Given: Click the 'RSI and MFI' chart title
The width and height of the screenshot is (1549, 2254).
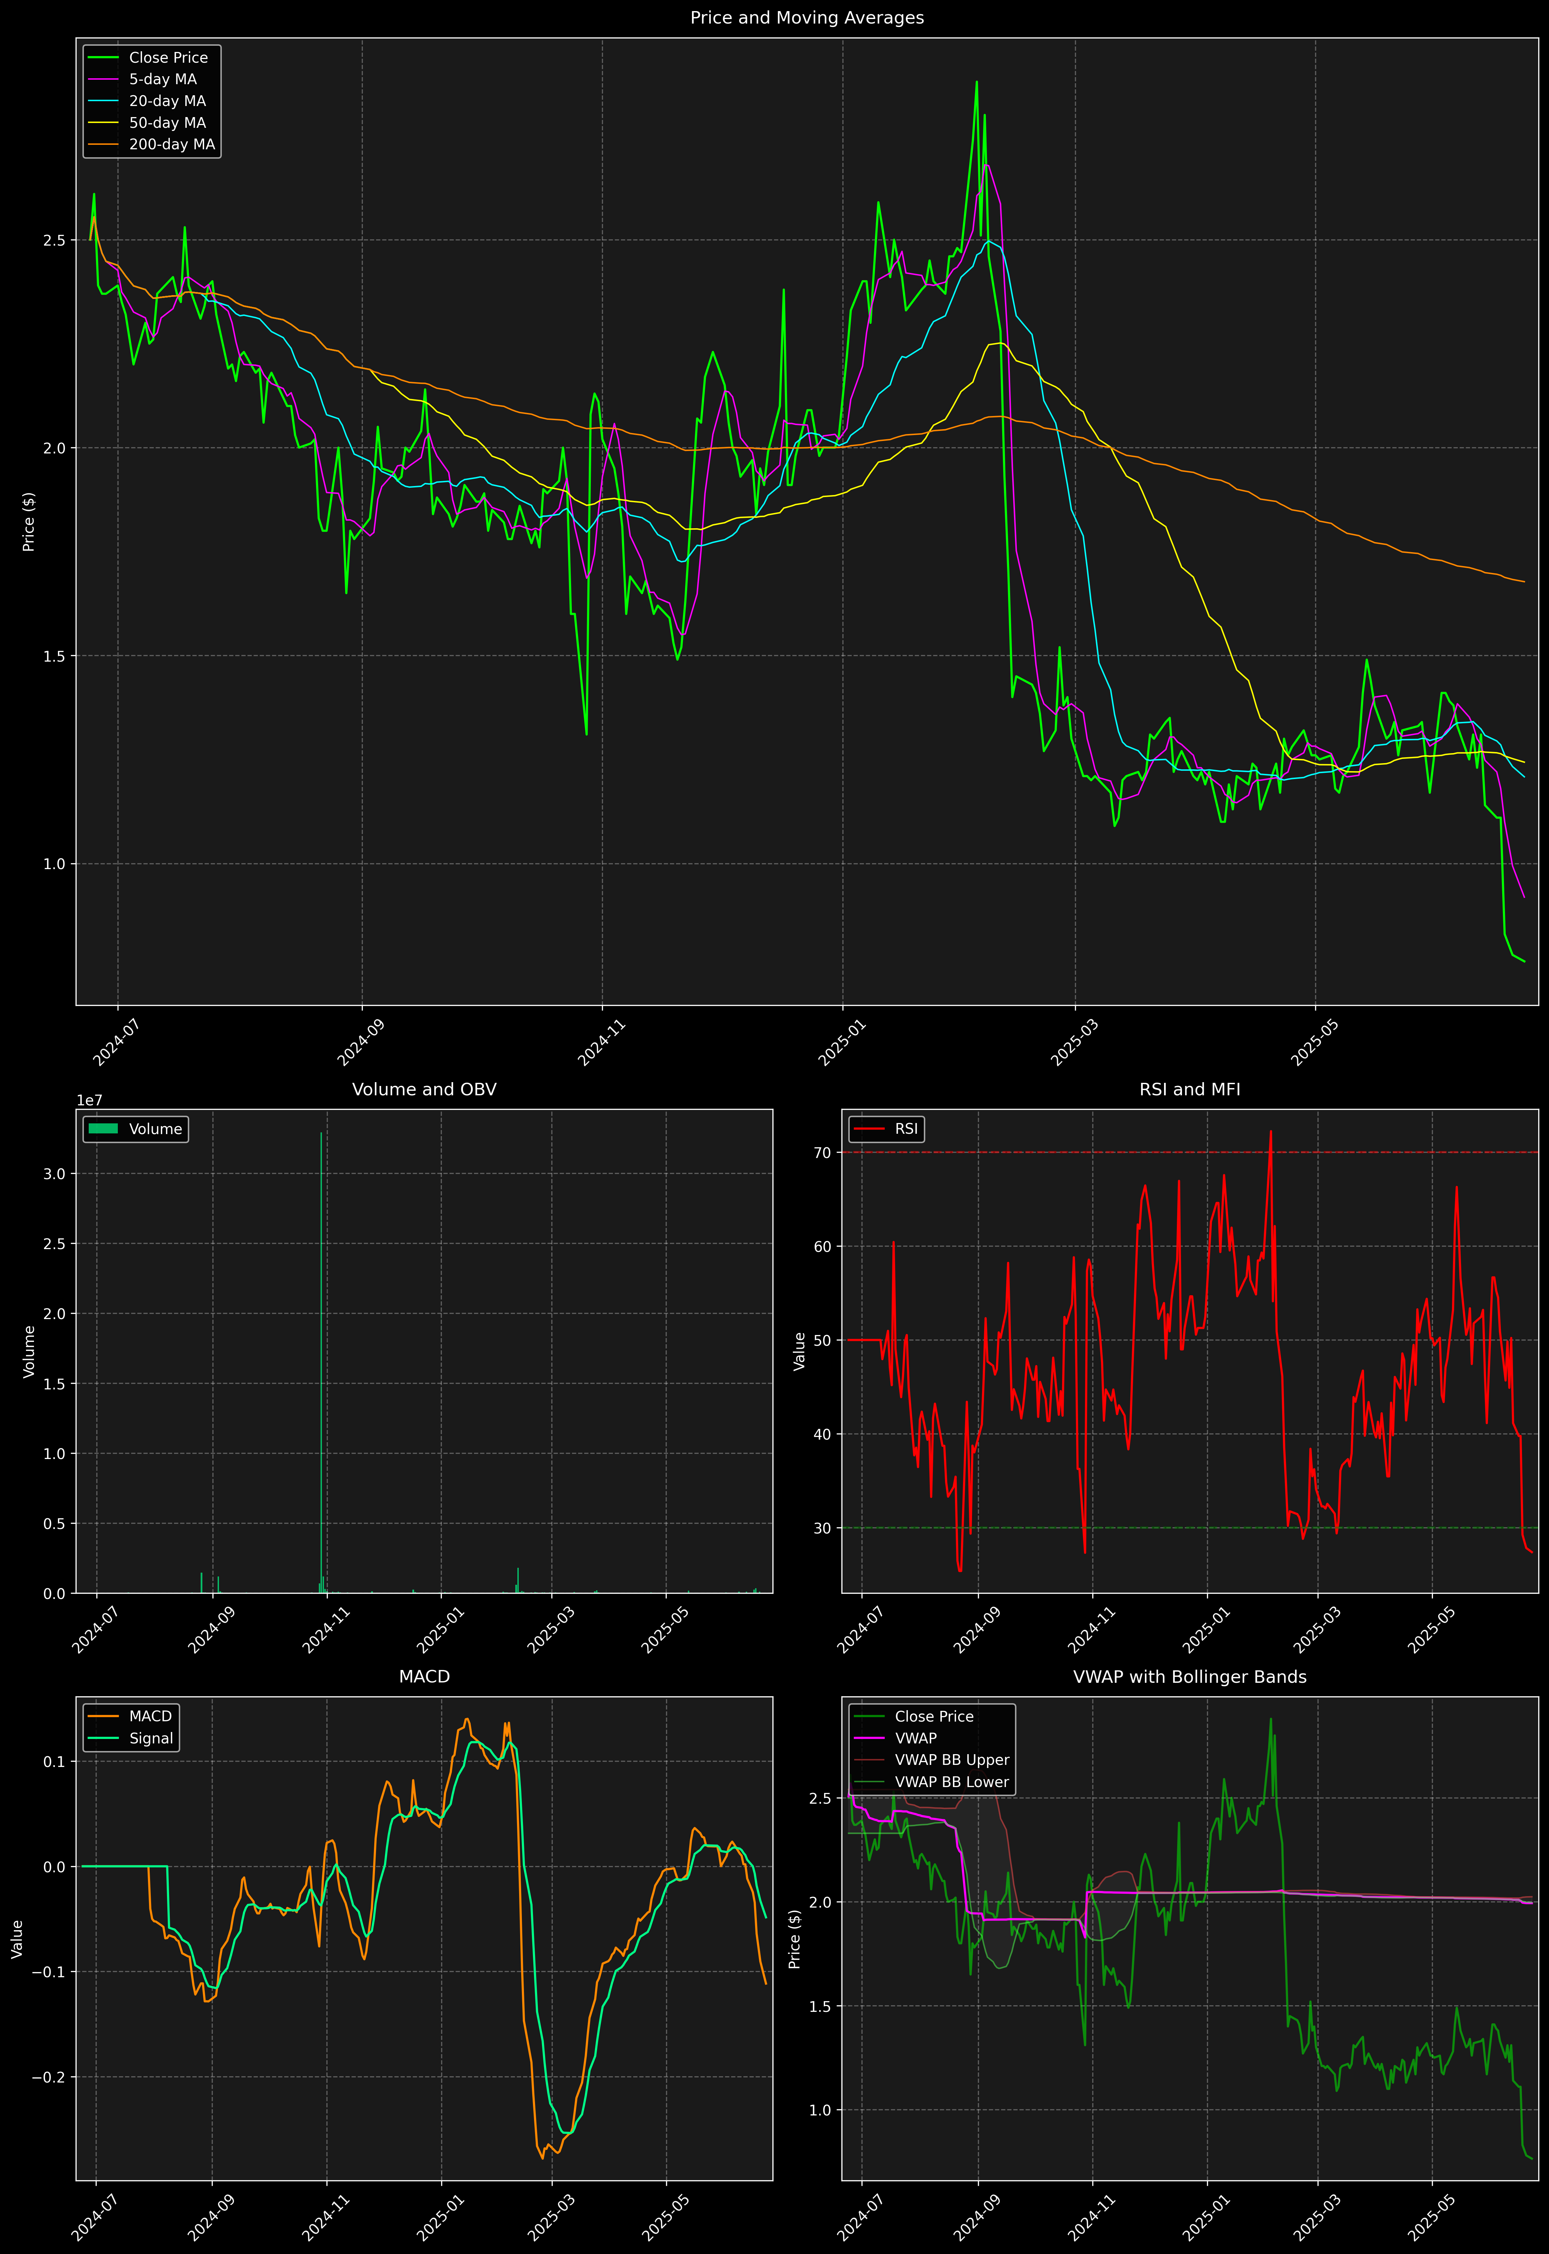Looking at the screenshot, I should click(1190, 1089).
